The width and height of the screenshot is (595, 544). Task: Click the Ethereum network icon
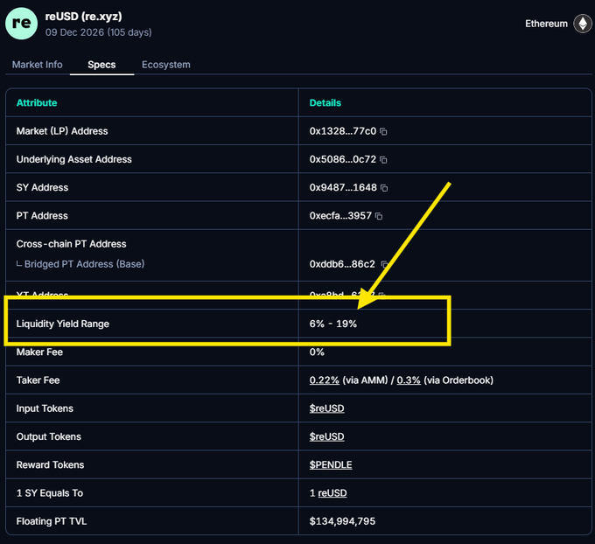coord(583,24)
